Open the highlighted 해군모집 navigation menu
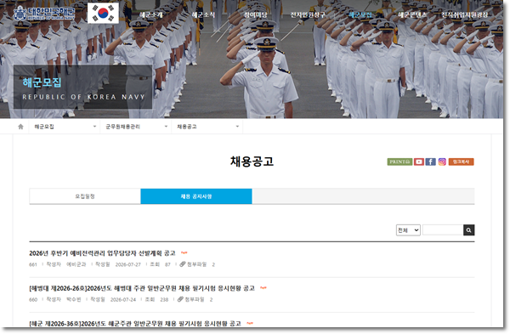 360,14
